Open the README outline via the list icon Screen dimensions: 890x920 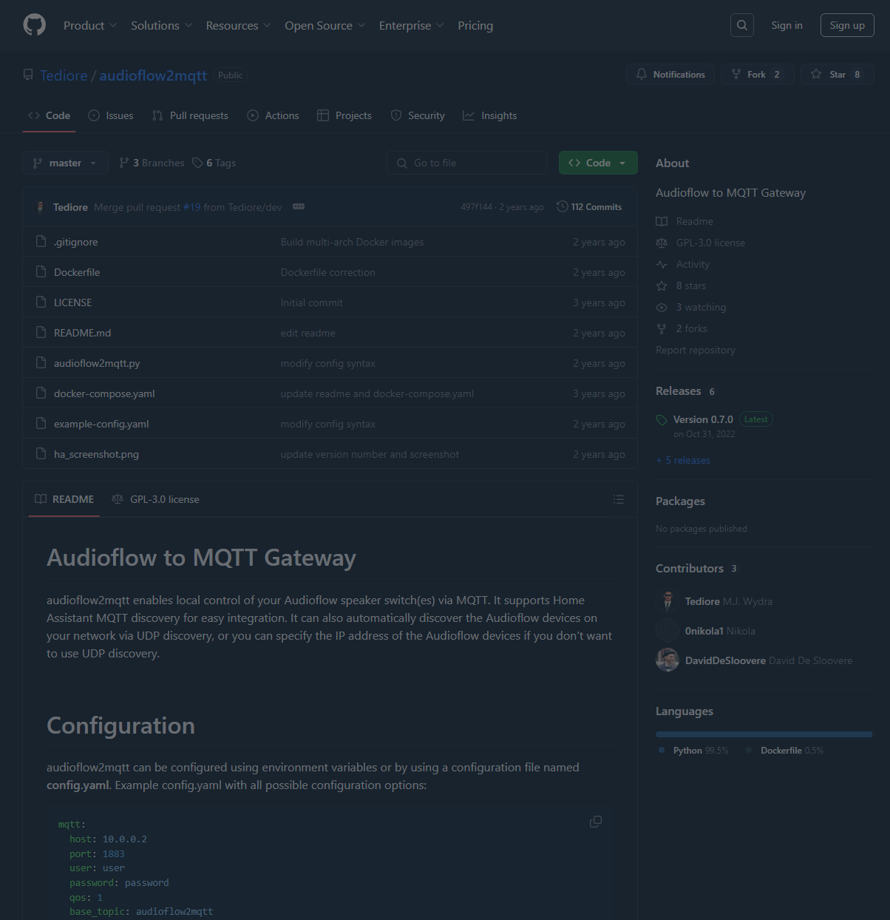pos(619,499)
